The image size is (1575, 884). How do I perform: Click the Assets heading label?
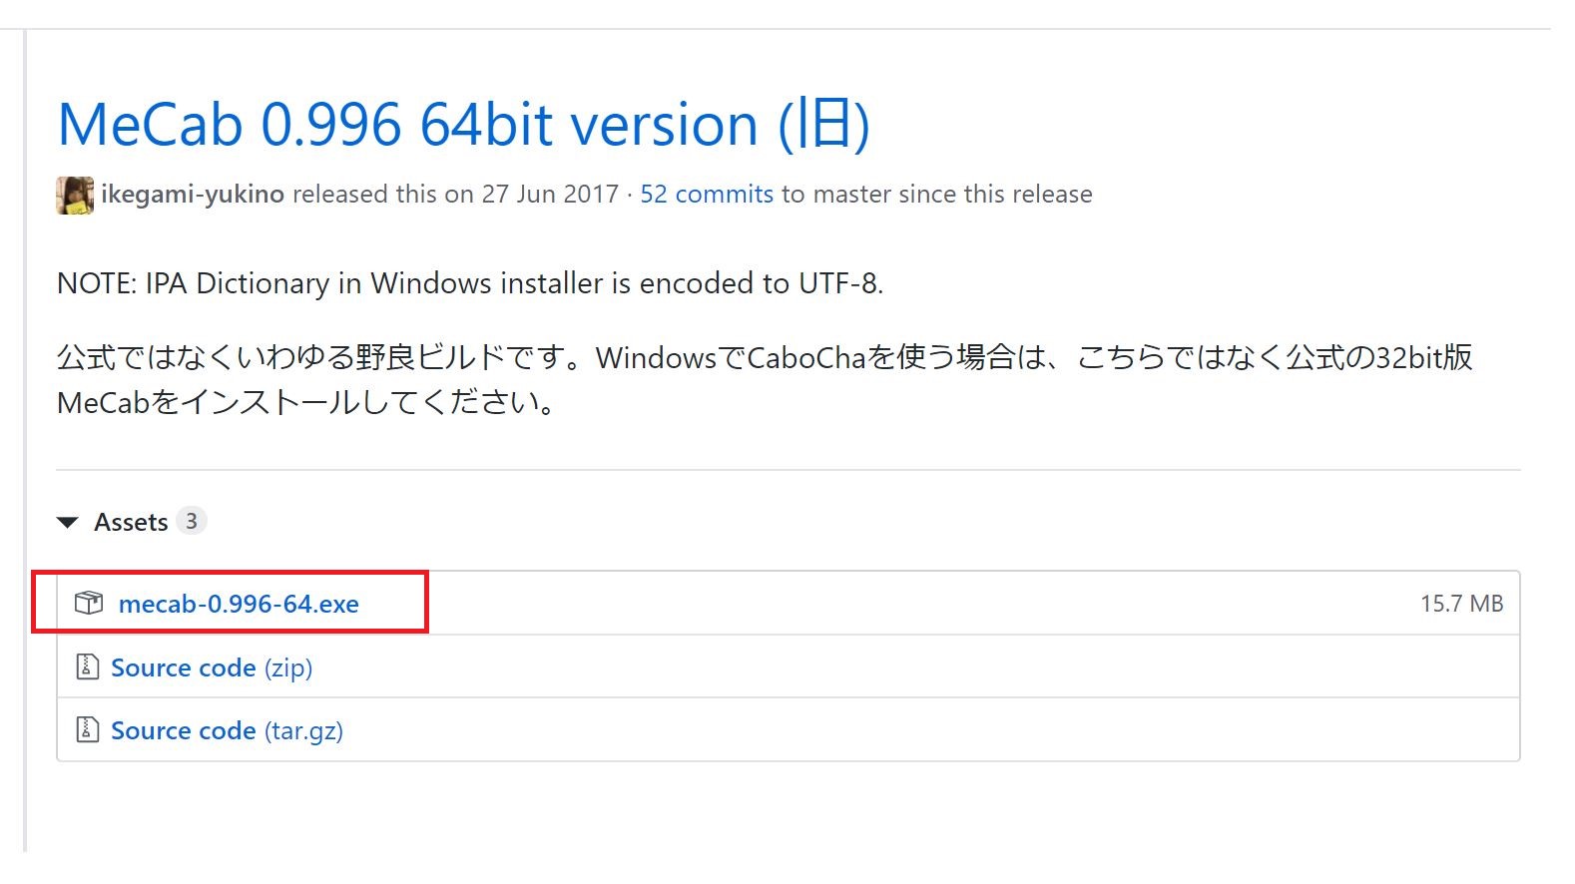point(132,521)
